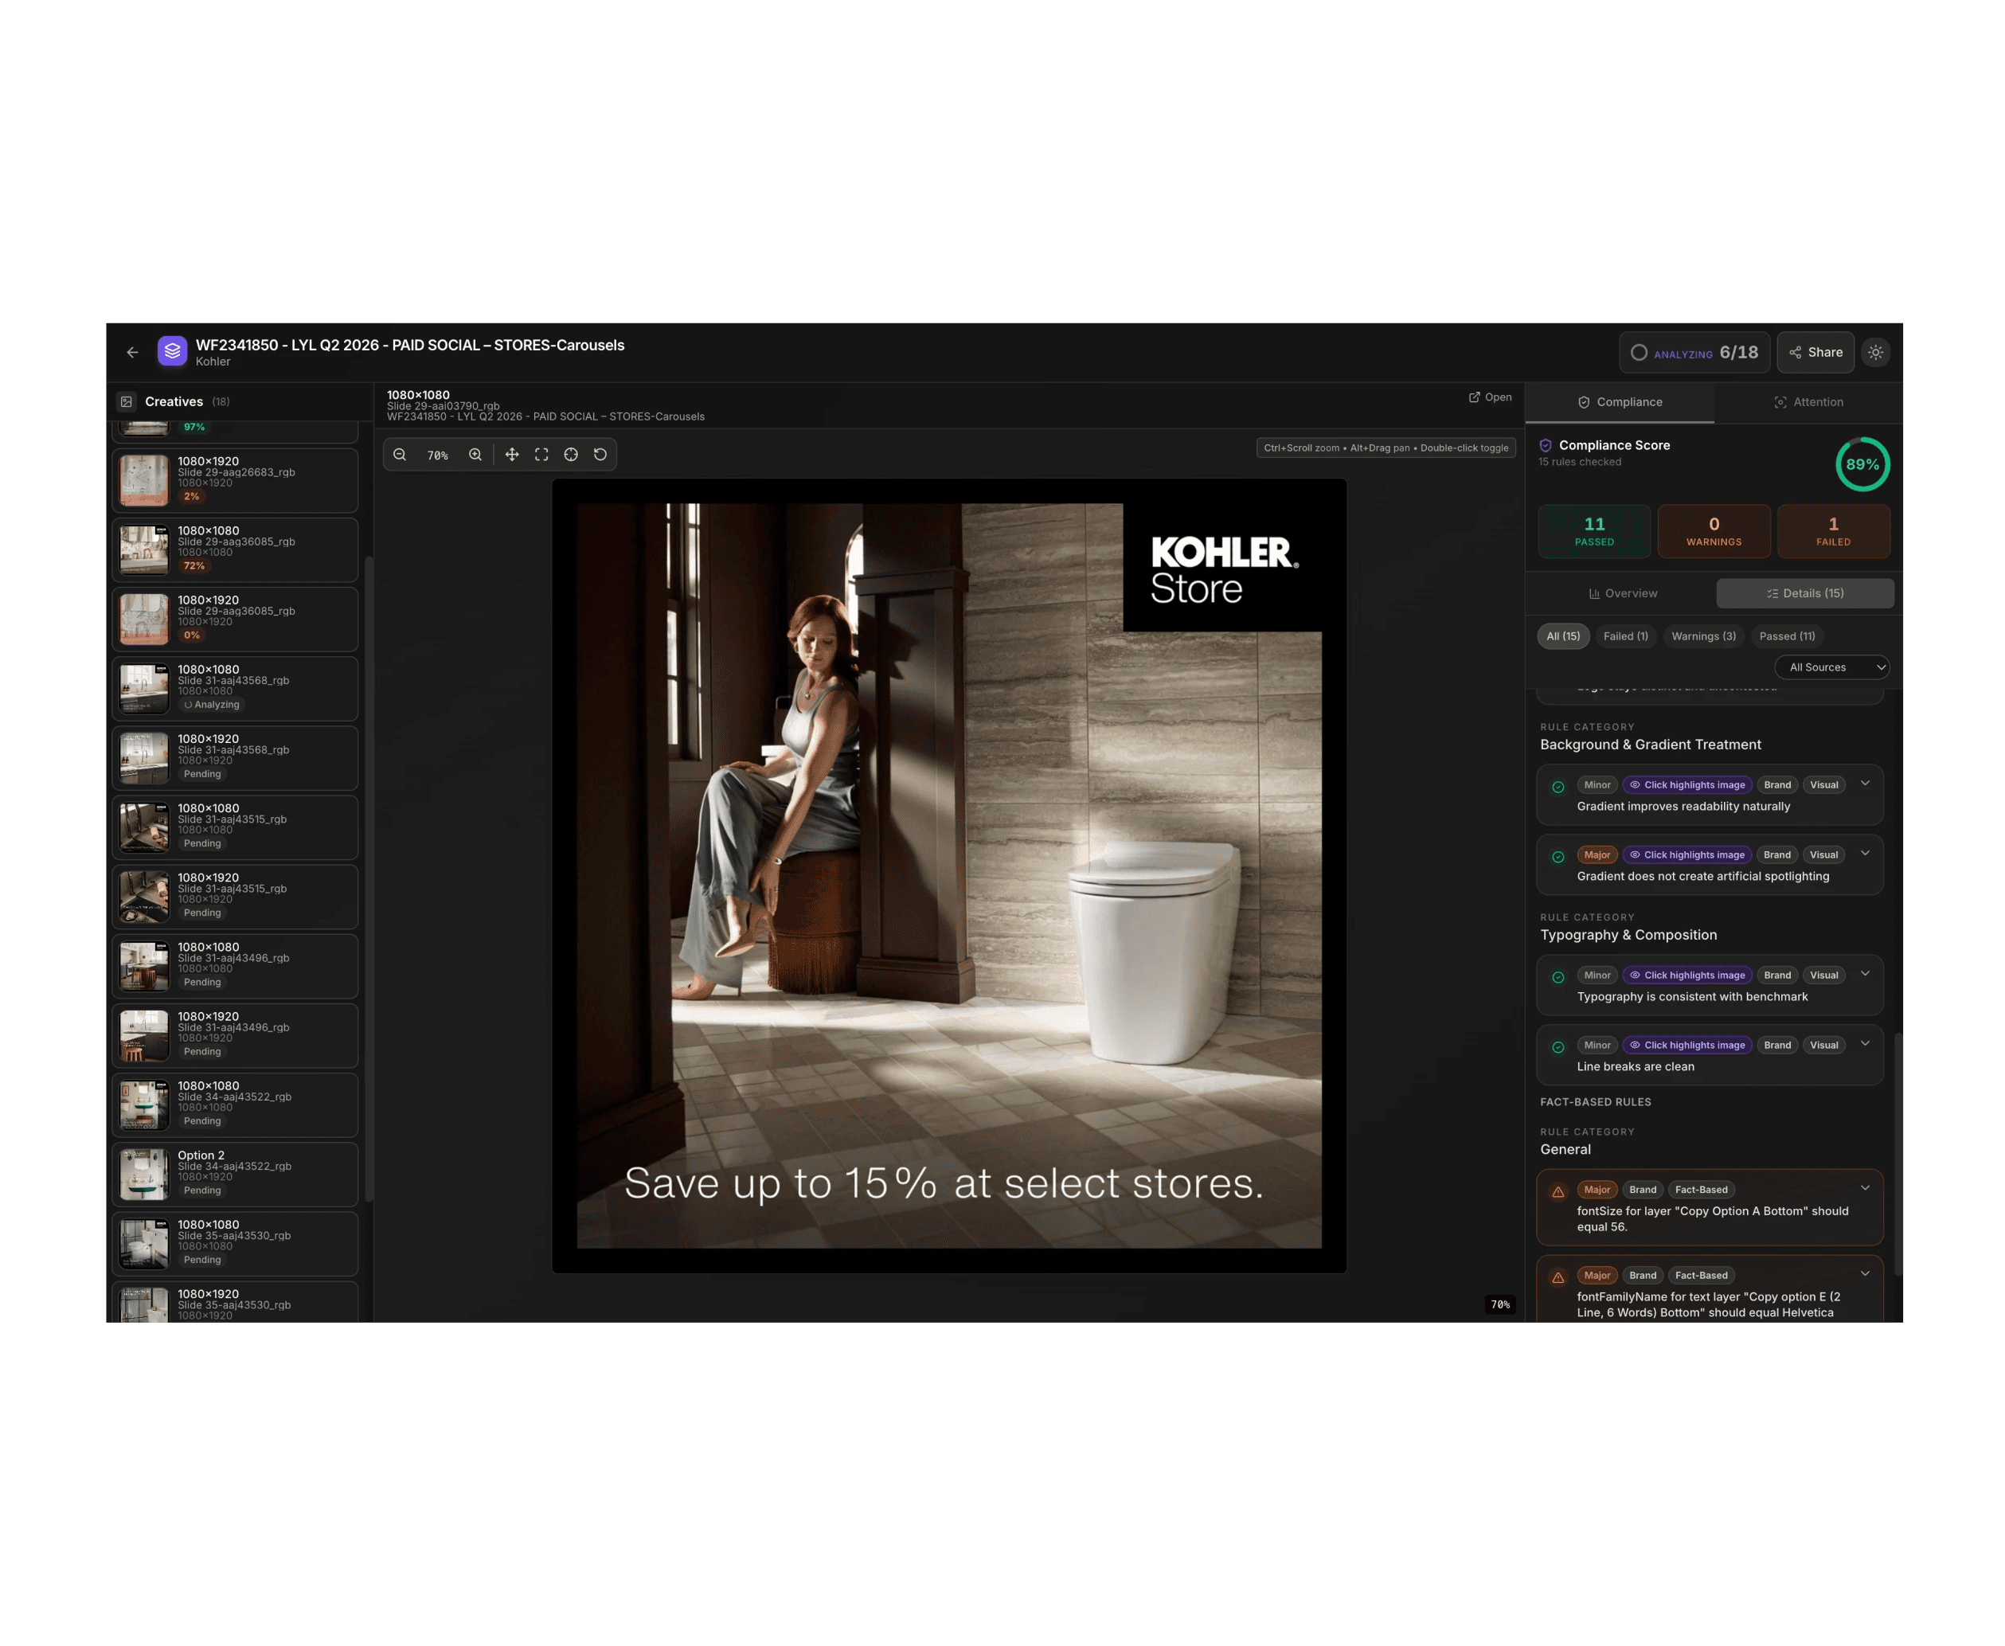This screenshot has height=1646, width=2005.
Task: Click the '11 Passed' summary card
Action: (1594, 531)
